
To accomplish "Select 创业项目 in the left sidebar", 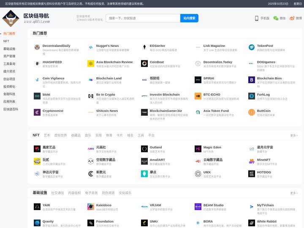I will (x=9, y=79).
